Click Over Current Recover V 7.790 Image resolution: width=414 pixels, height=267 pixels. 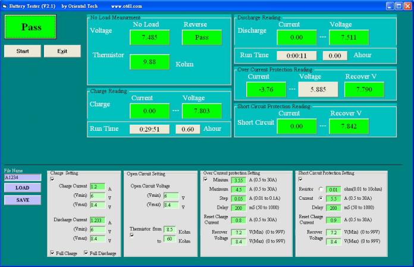(365, 89)
